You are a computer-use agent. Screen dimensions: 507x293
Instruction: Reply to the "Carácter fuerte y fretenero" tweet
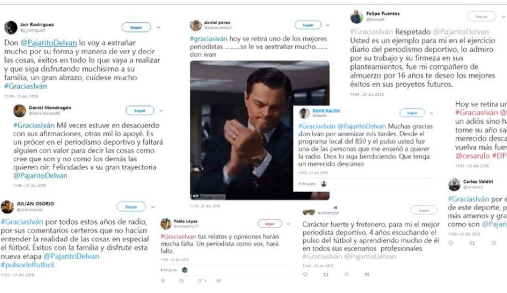(x=305, y=274)
